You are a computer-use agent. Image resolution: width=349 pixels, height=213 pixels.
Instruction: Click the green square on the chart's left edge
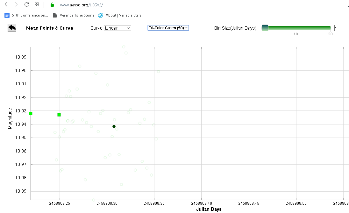(31, 113)
